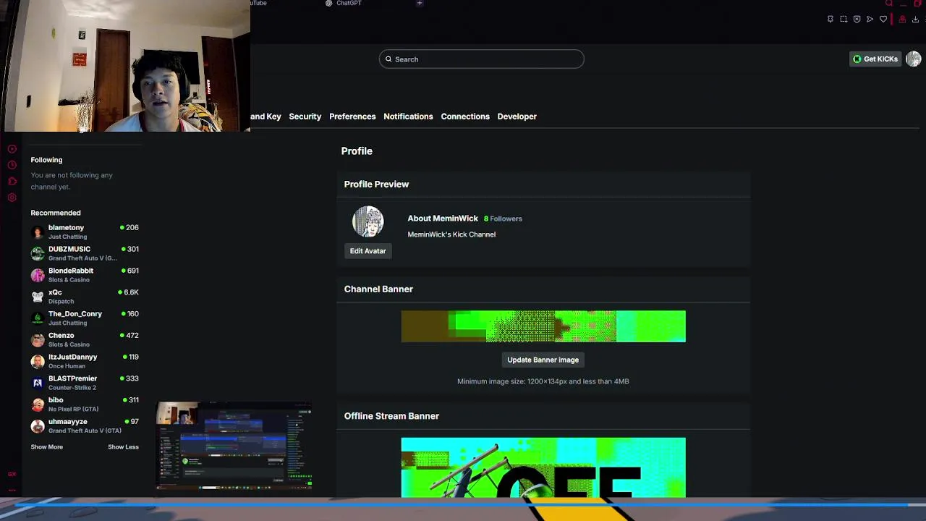926x521 pixels.
Task: Click the heart bookmark icon in toolbar
Action: tap(883, 20)
